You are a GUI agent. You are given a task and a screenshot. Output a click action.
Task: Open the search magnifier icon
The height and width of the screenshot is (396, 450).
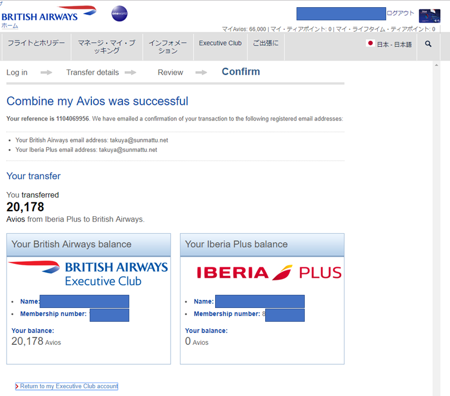(428, 44)
